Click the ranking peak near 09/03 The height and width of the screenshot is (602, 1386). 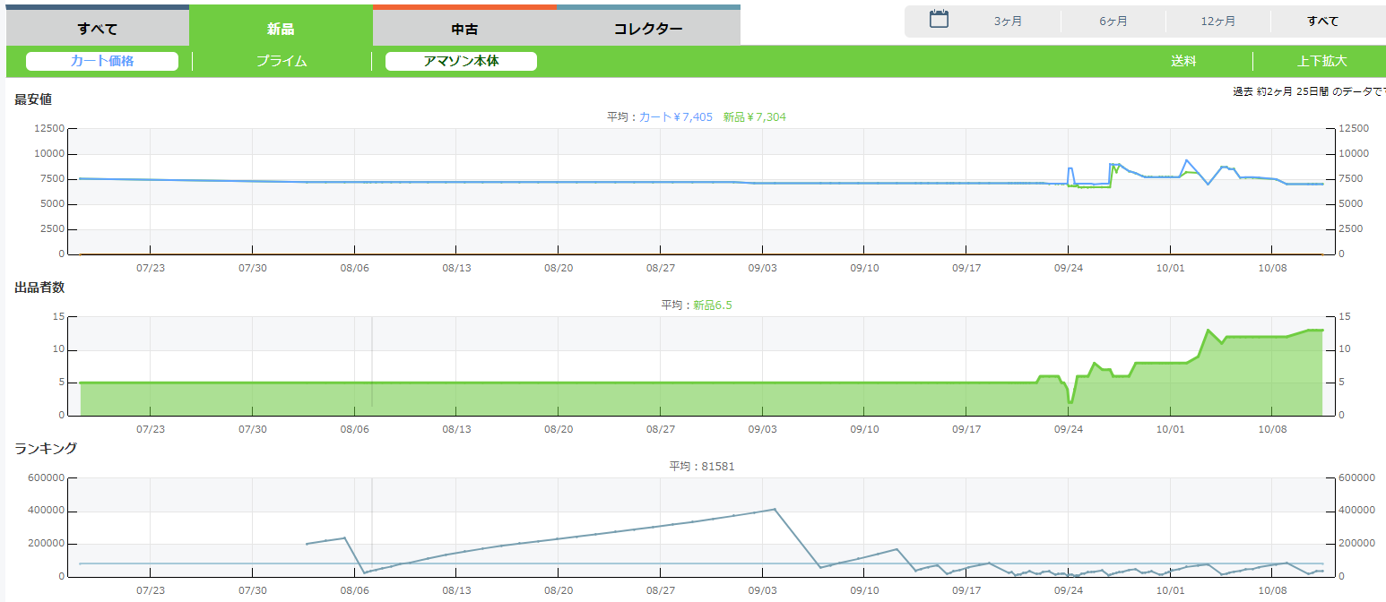(774, 509)
